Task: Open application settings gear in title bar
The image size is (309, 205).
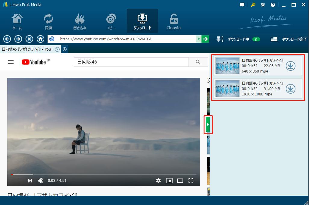Action: pos(263,5)
